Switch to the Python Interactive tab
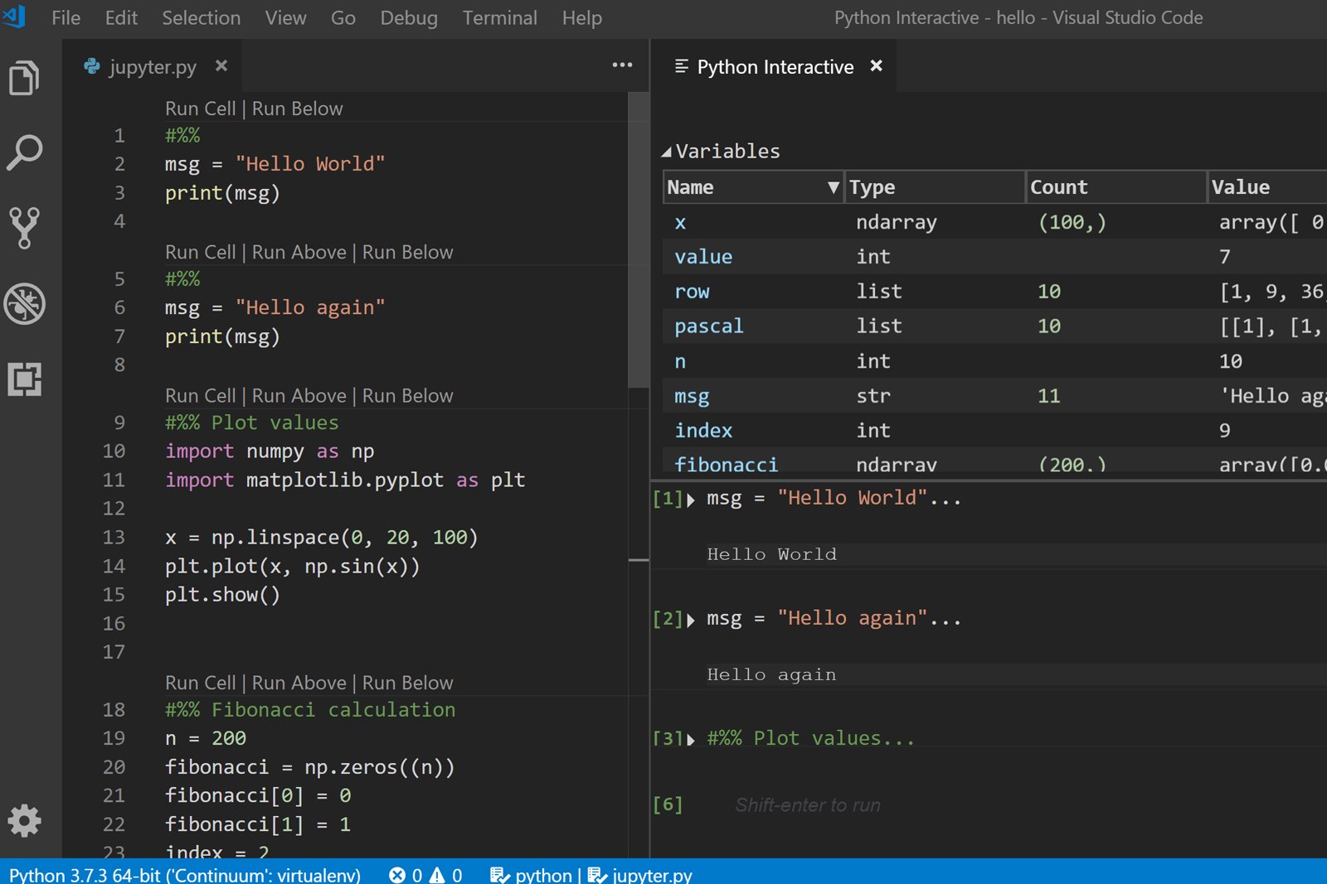The width and height of the screenshot is (1327, 884). [x=775, y=66]
